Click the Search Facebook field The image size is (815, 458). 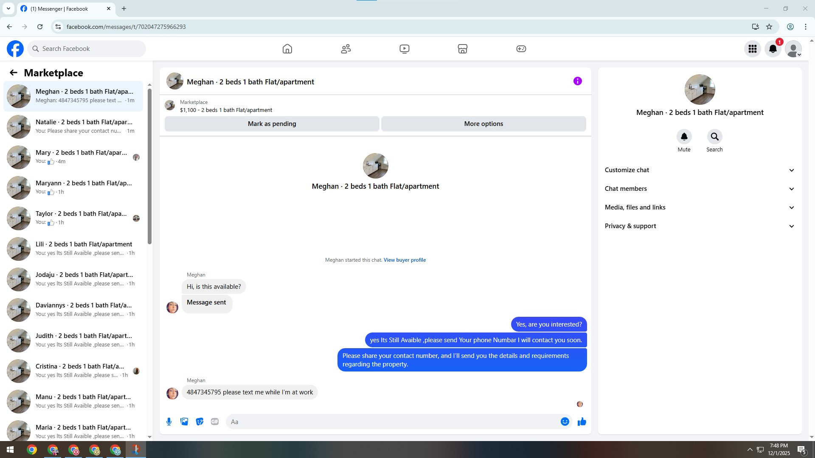point(87,49)
